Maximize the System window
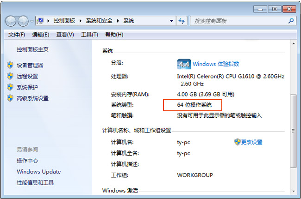The image size is (301, 199). pyautogui.click(x=275, y=9)
